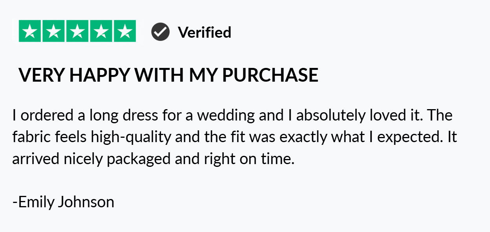Click the review line starting "arrived nicely packaged"
Screen dimensions: 490x232
[x=153, y=159]
